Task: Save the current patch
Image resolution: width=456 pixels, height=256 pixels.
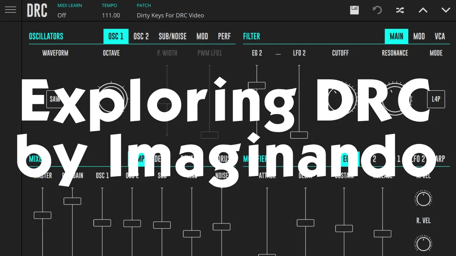Action: point(354,10)
